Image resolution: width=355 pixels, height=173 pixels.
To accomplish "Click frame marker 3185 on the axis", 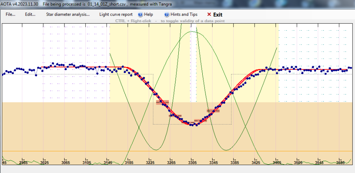I will 129,162.
